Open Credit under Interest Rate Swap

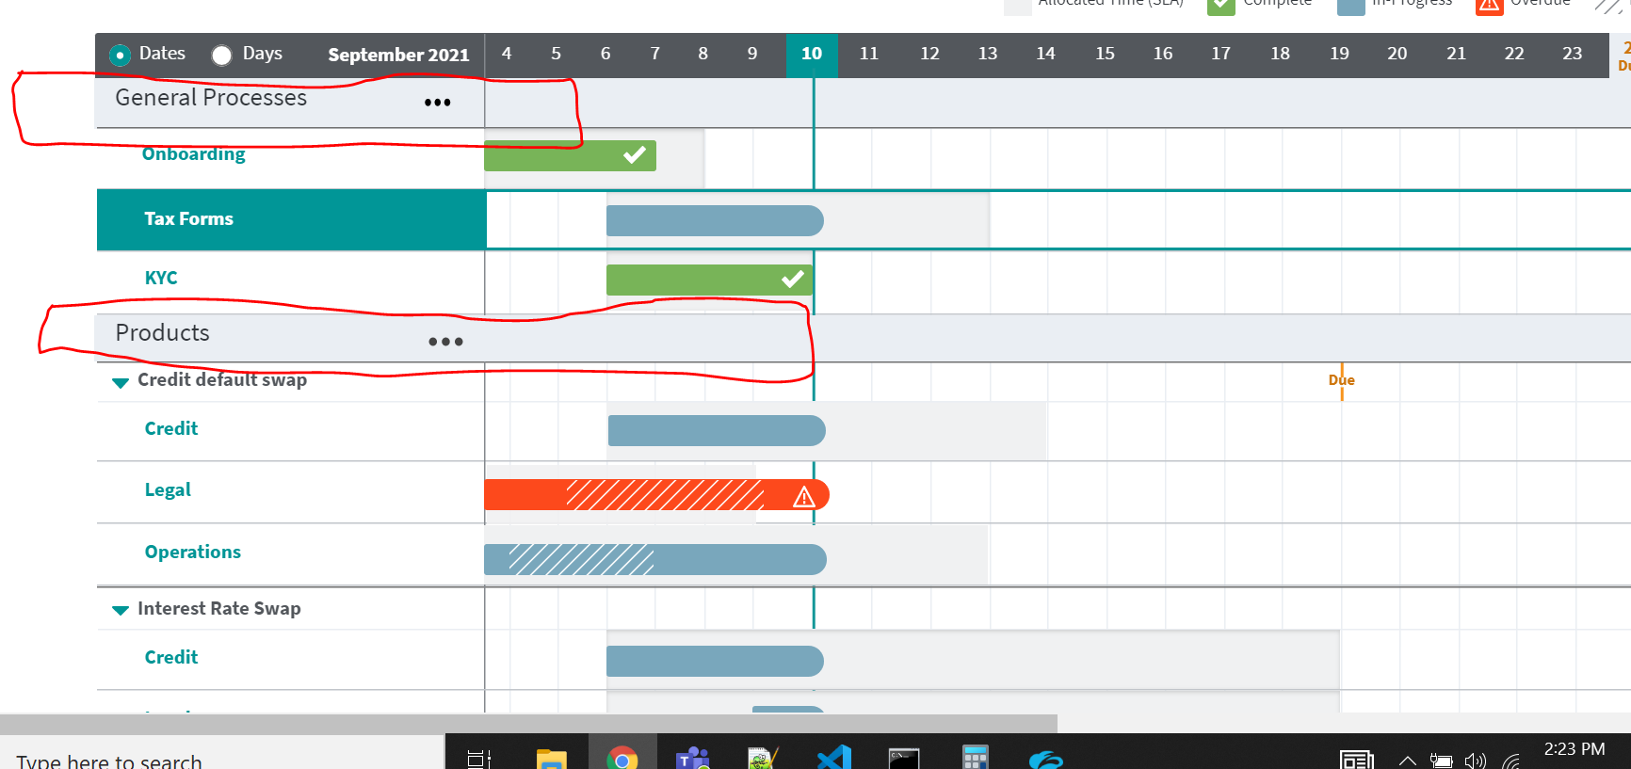coord(171,657)
